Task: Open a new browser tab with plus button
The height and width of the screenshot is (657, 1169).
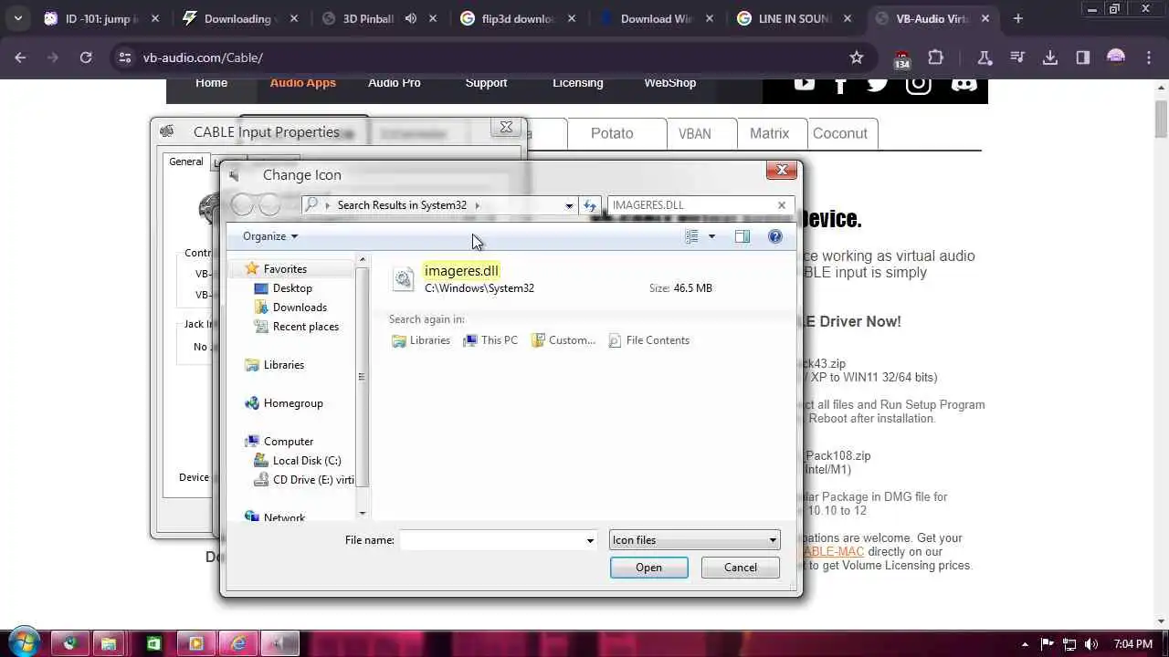Action: pyautogui.click(x=1017, y=18)
